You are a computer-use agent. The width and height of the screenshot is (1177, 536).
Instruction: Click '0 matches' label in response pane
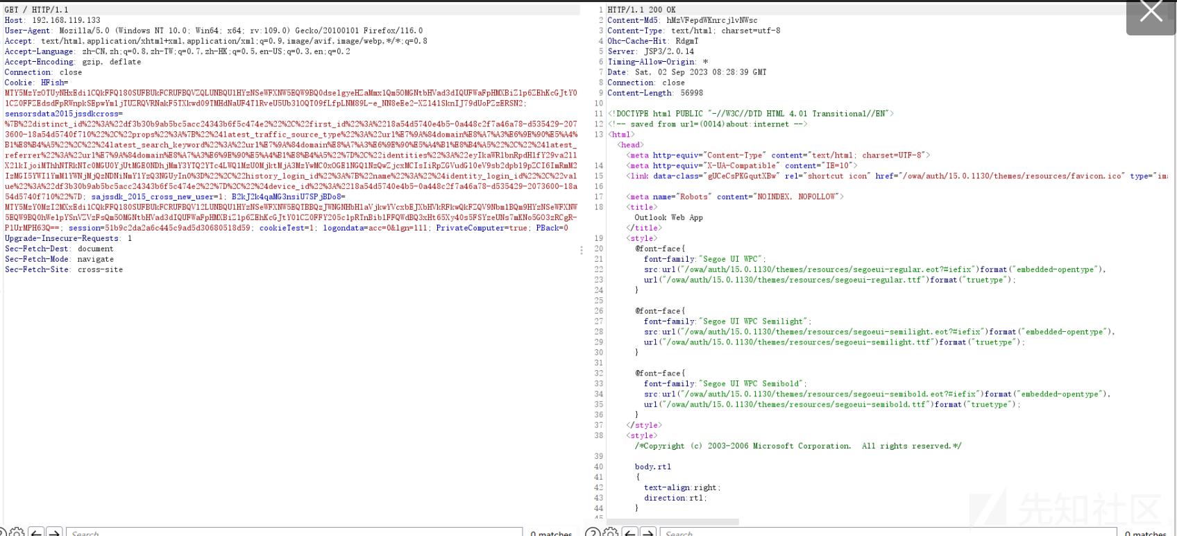1146,533
